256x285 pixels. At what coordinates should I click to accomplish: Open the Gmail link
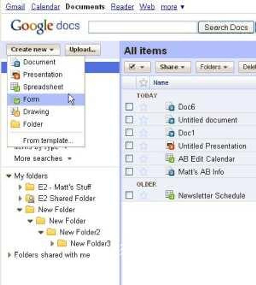click(15, 7)
